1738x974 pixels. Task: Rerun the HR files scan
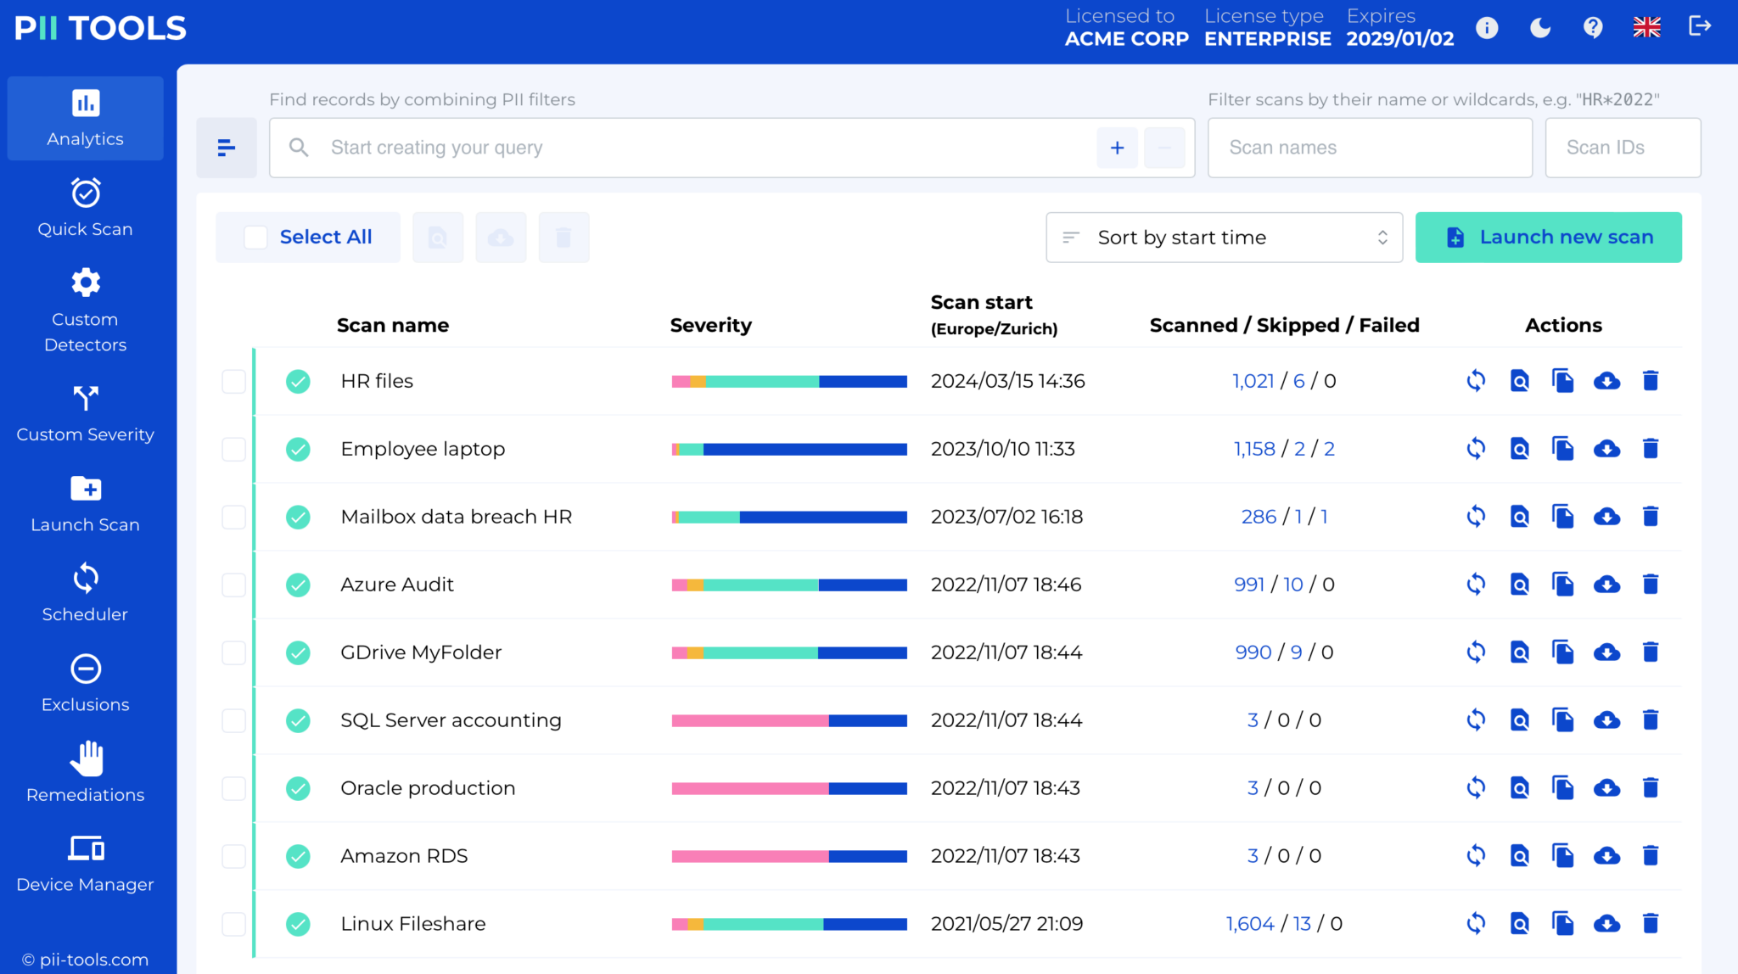[x=1476, y=381]
